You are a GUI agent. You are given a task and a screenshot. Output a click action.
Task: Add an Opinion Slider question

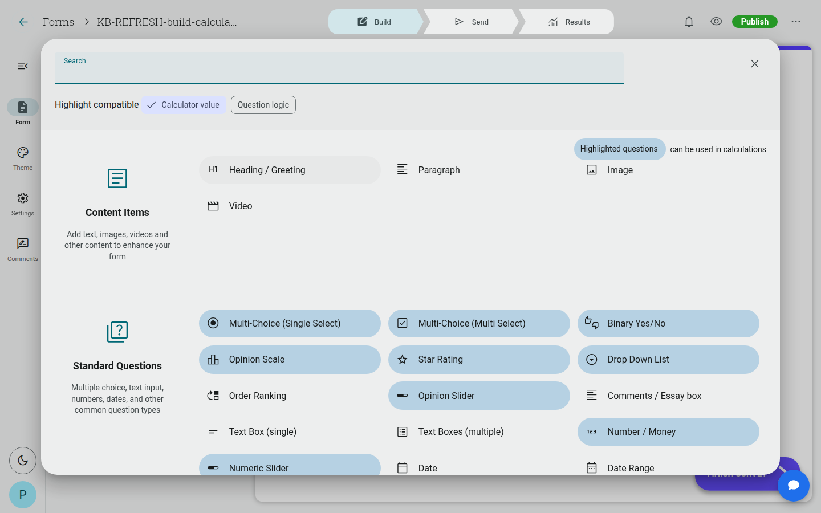pyautogui.click(x=479, y=396)
